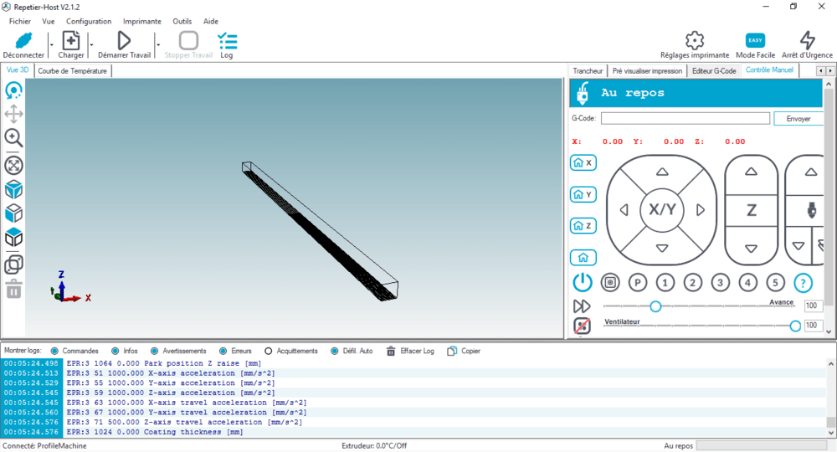Viewport: 837px width, 452px height.
Task: Show the front cube view
Action: coord(14,213)
